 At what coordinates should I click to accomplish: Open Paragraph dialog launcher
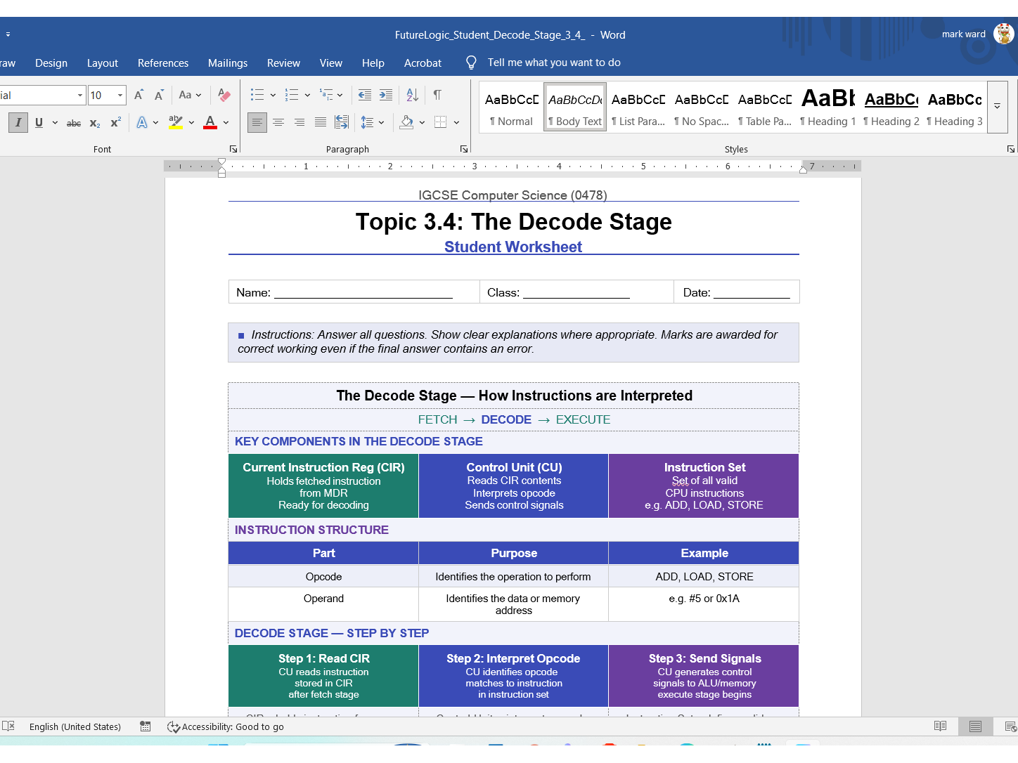[464, 149]
